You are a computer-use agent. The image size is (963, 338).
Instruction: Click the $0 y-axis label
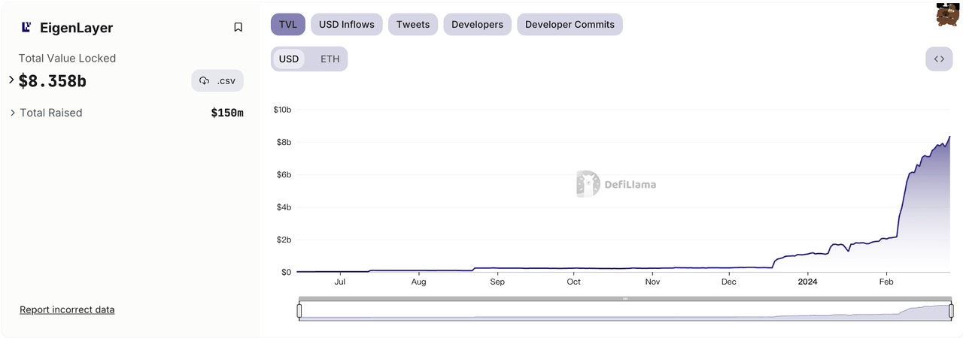pos(286,272)
